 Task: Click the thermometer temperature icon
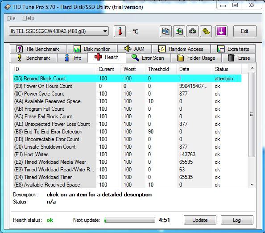120,31
